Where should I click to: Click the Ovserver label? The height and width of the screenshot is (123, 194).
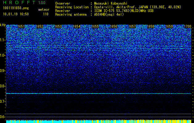click(x=63, y=3)
